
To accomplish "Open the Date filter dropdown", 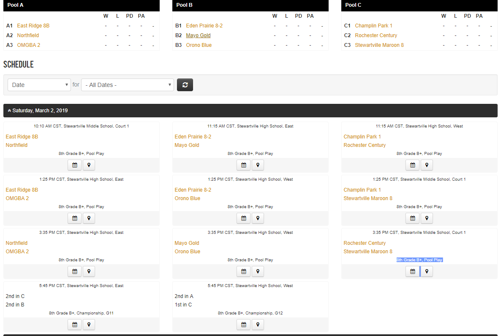I will point(39,85).
